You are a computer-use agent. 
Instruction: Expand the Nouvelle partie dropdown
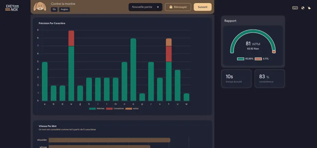pyautogui.click(x=145, y=7)
